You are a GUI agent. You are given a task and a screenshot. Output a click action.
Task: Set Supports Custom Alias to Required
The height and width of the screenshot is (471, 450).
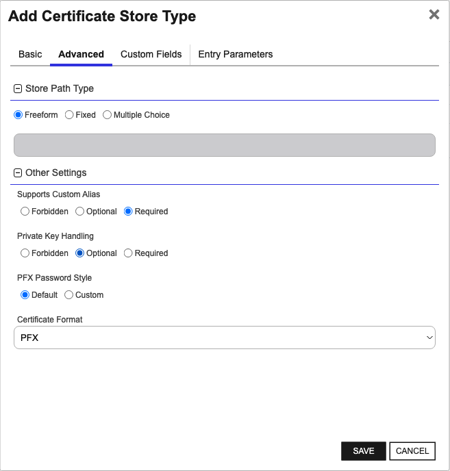tap(128, 212)
